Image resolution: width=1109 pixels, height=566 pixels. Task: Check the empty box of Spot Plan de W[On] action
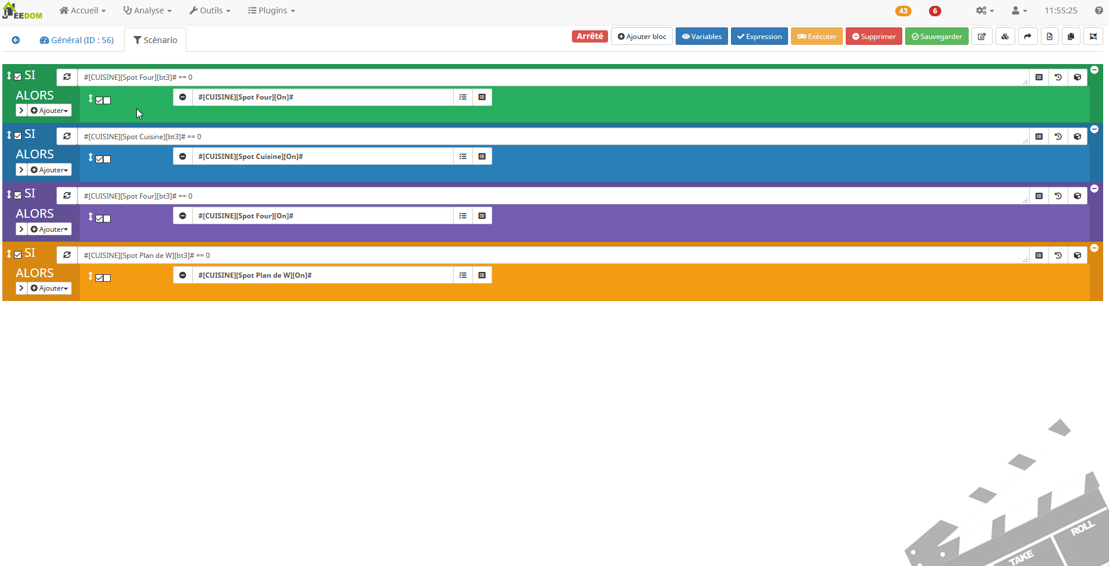(107, 278)
